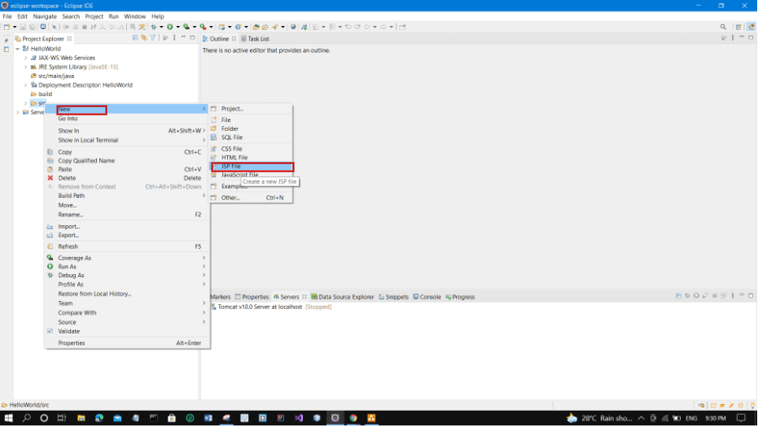
Task: Open the Debug button dropdown arrow
Action: [x=161, y=27]
